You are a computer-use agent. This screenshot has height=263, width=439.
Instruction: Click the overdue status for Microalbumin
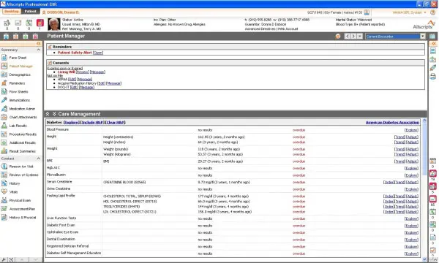coord(299,175)
